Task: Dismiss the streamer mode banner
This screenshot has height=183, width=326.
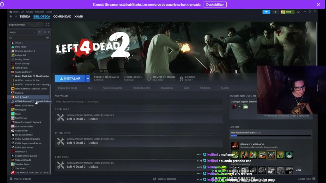Action: click(x=318, y=5)
